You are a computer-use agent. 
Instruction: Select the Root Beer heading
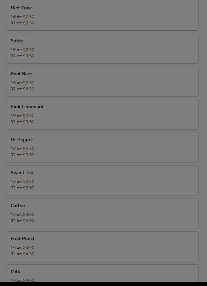pos(21,74)
